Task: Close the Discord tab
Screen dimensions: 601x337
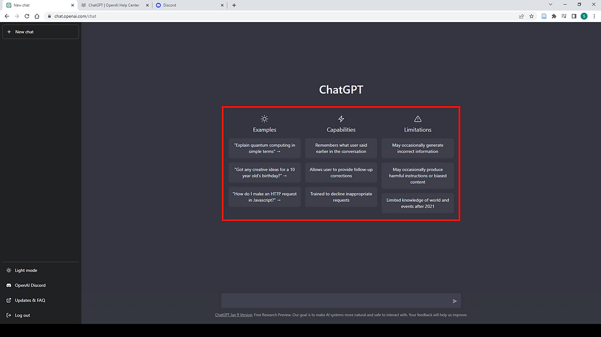Action: pyautogui.click(x=222, y=6)
